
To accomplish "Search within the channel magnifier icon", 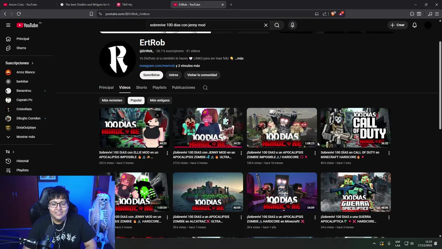I will pyautogui.click(x=205, y=87).
